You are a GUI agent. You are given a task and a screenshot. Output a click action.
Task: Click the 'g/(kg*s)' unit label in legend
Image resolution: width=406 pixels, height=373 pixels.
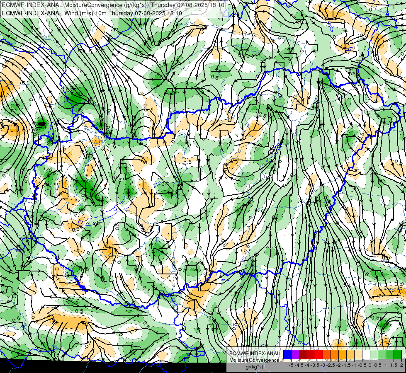pos(254,367)
